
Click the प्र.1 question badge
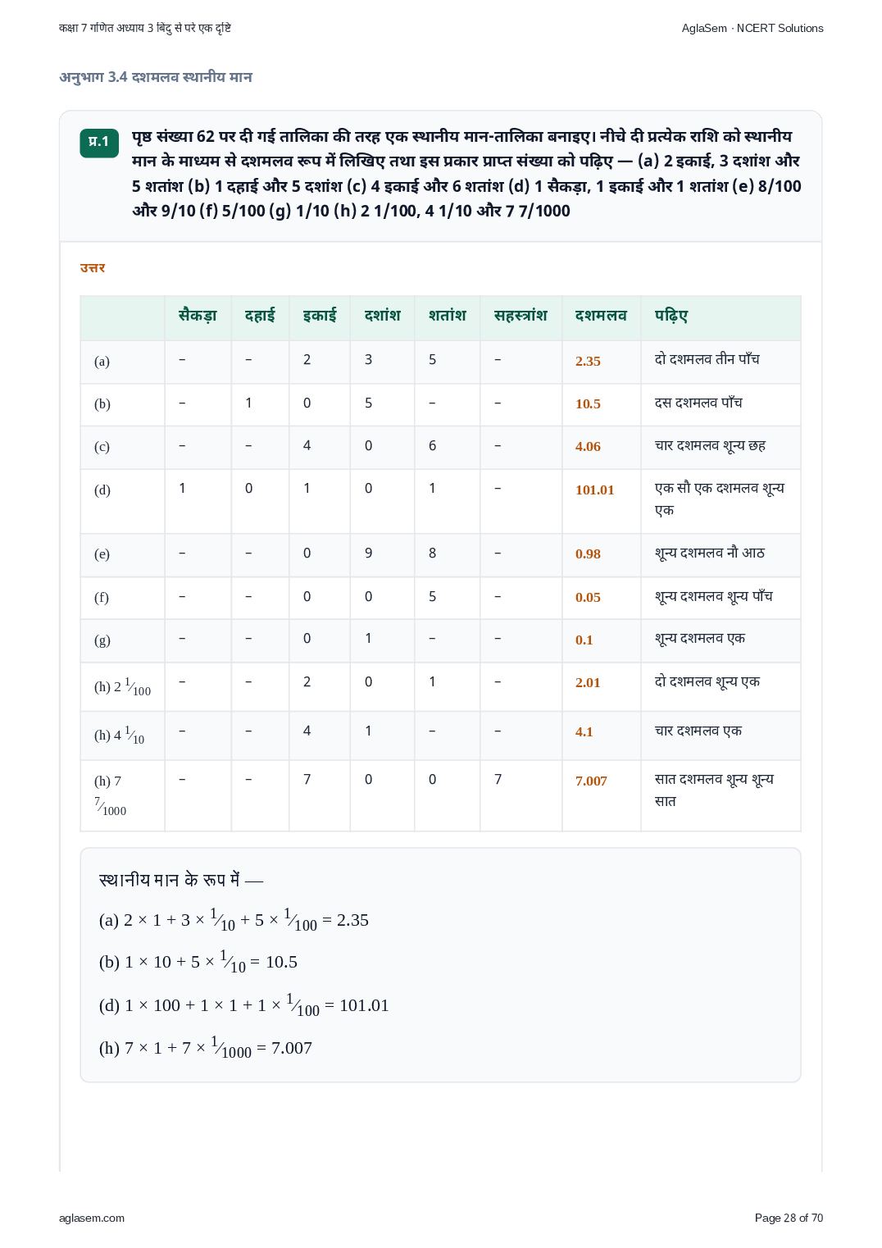pos(99,142)
